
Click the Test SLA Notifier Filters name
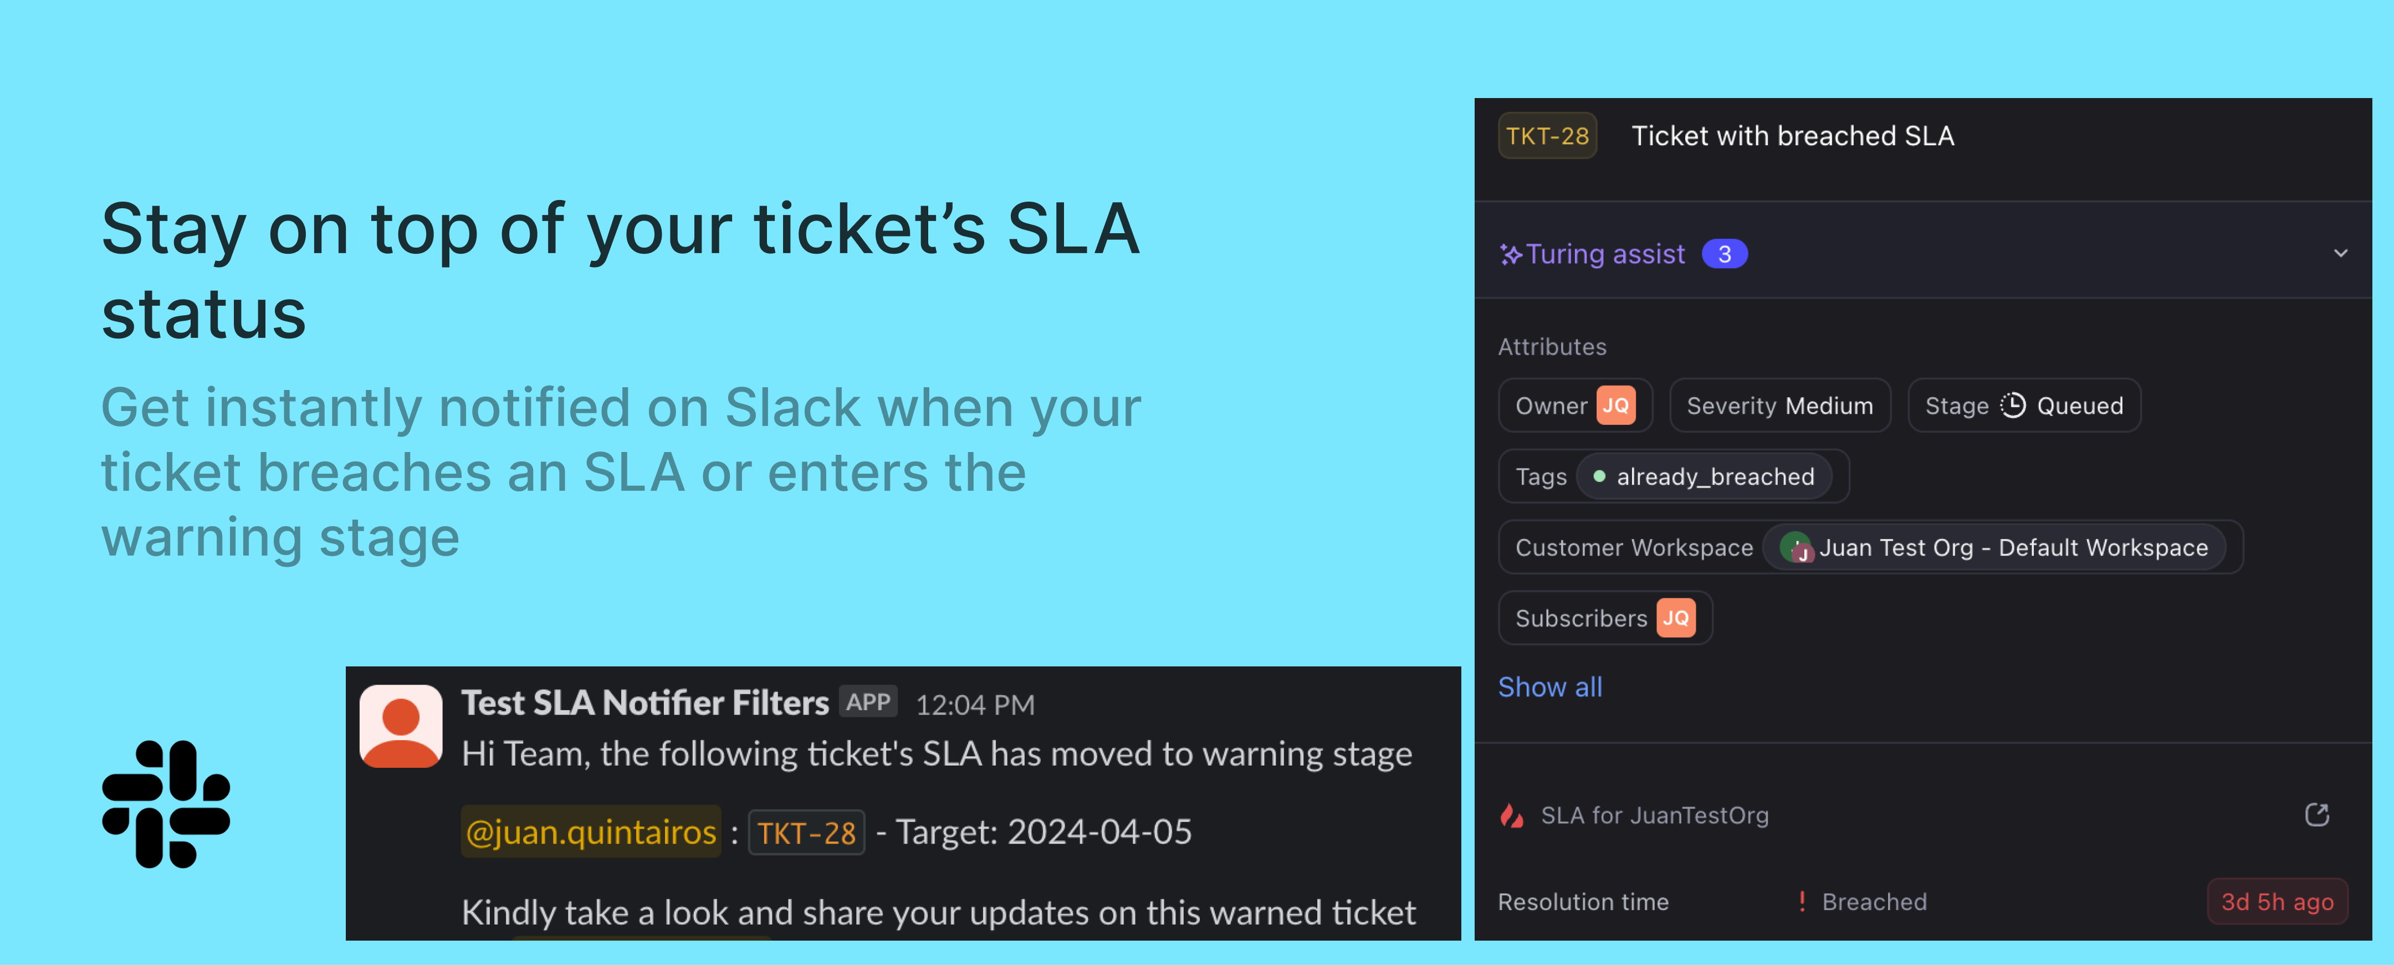pyautogui.click(x=644, y=703)
